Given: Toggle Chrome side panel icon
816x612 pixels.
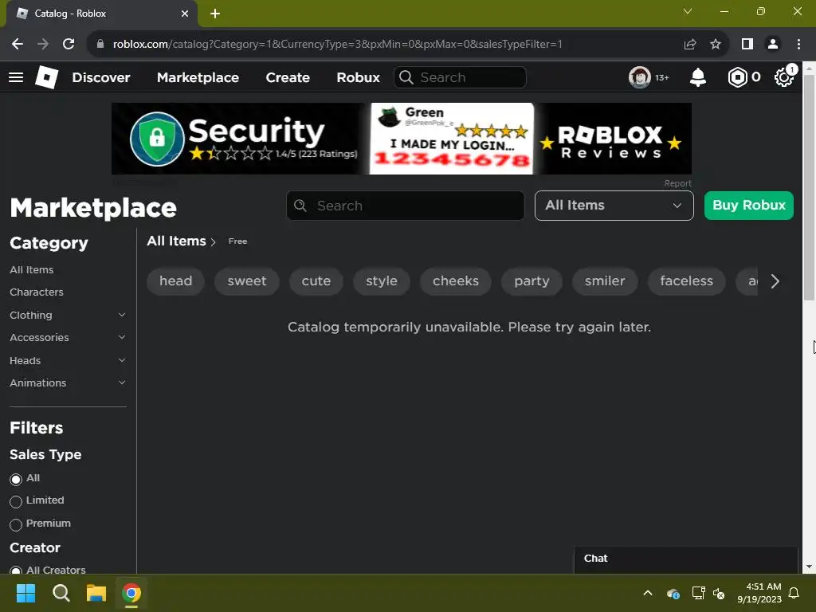Looking at the screenshot, I should pyautogui.click(x=747, y=45).
